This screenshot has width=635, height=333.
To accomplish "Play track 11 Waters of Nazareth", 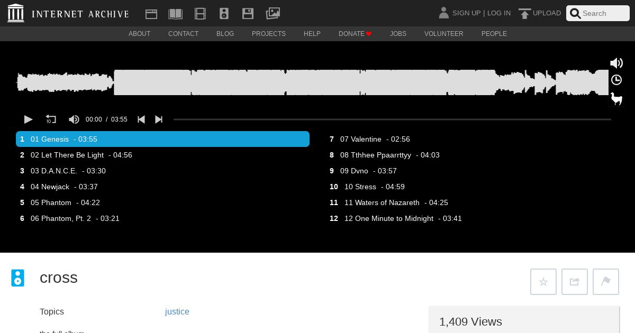I will click(x=472, y=202).
